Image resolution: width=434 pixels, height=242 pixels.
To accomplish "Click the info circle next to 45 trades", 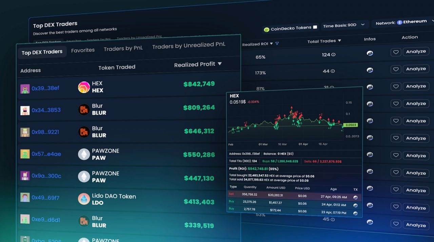I will pyautogui.click(x=333, y=219).
